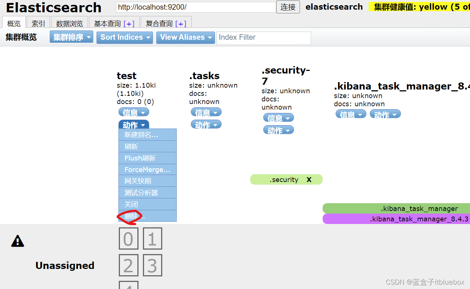Click the .tasks index name heading
Viewport: 470px width, 289px height.
click(x=205, y=76)
